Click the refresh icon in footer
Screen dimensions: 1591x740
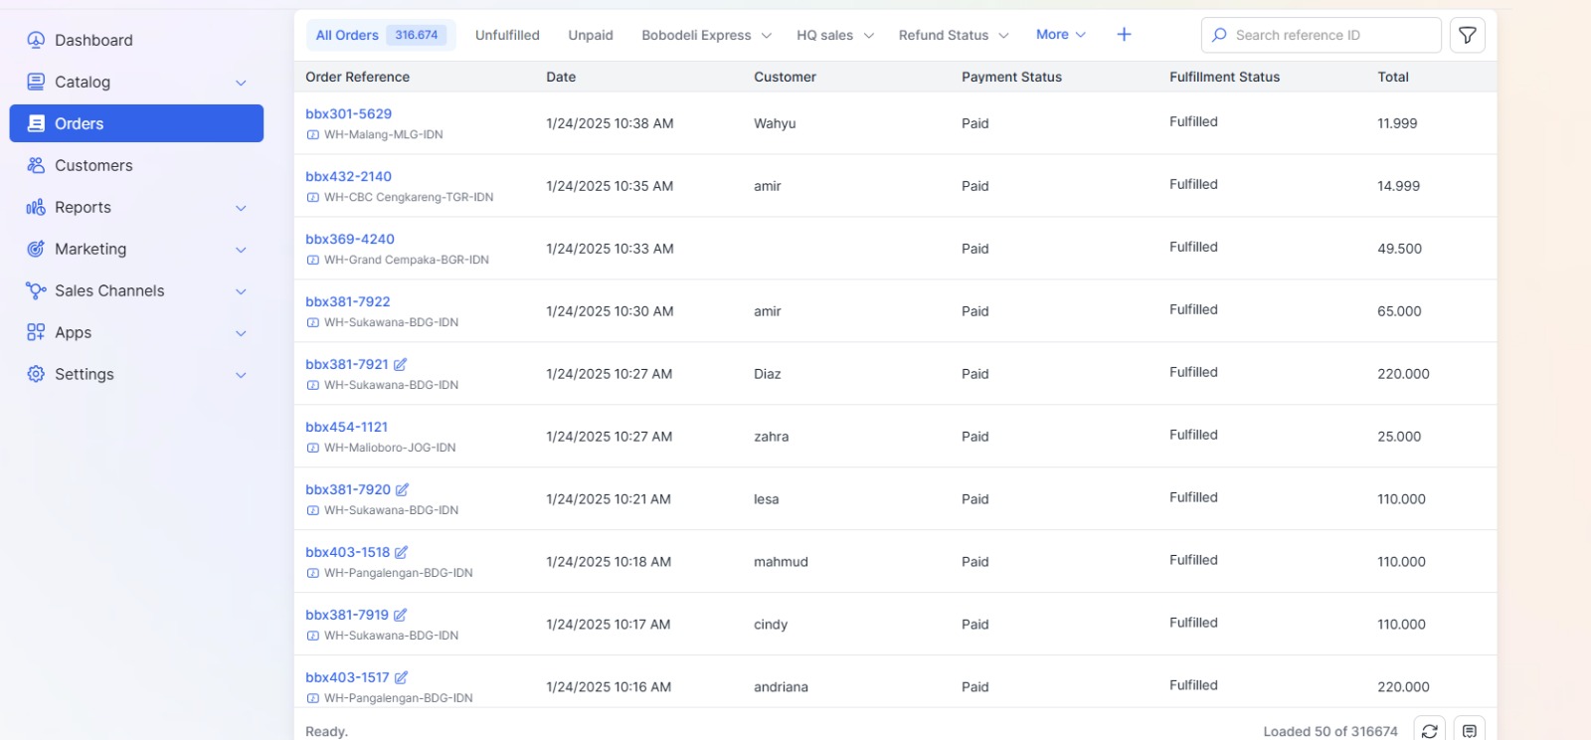pos(1429,731)
